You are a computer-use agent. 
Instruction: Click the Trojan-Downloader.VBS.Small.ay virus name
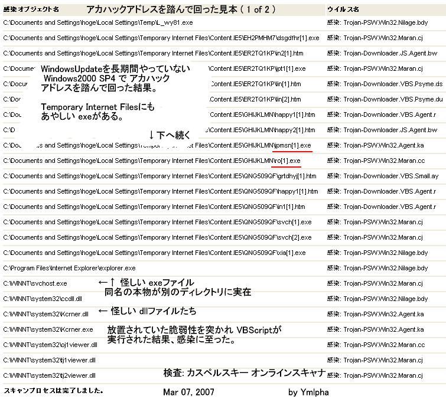coord(383,176)
